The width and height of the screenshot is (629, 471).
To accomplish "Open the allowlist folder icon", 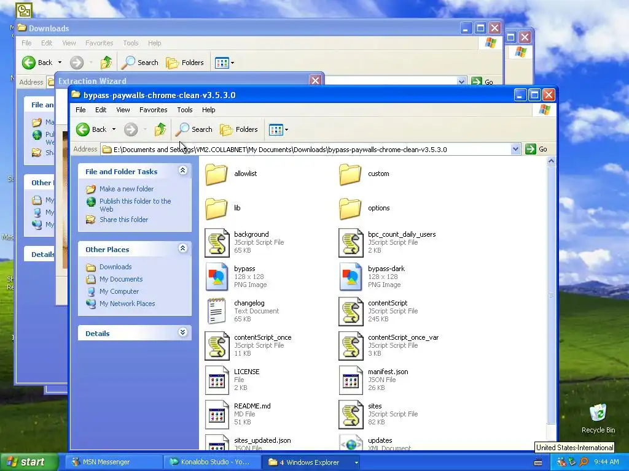I will [x=217, y=174].
